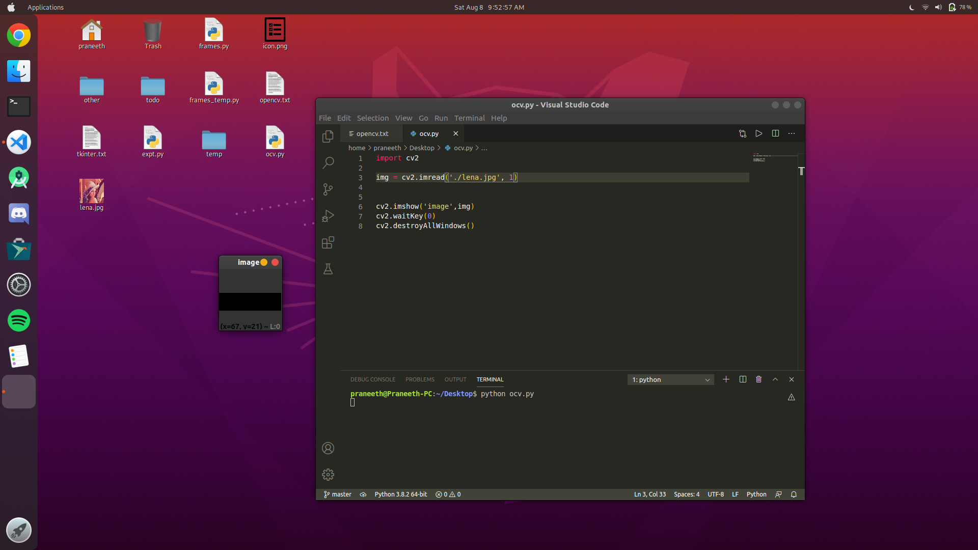Viewport: 978px width, 550px height.
Task: Open the Terminal menu
Action: point(469,118)
